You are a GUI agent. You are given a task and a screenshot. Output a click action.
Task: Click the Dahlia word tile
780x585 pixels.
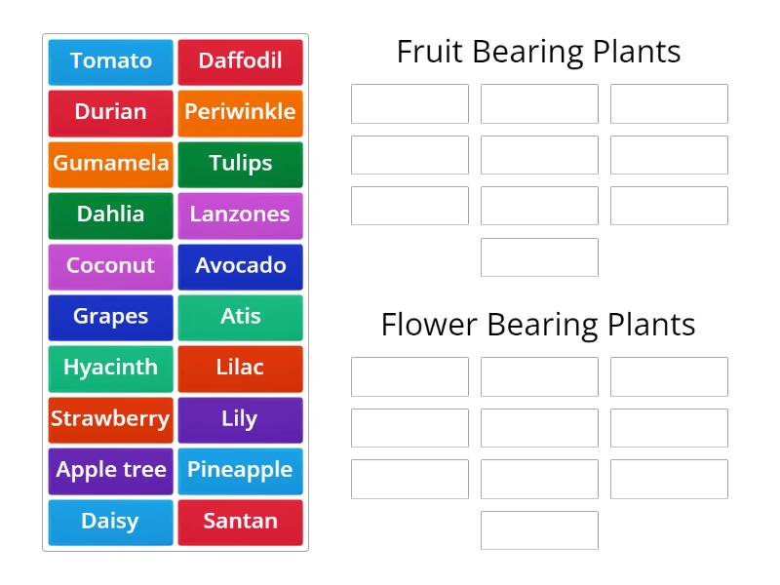(110, 214)
